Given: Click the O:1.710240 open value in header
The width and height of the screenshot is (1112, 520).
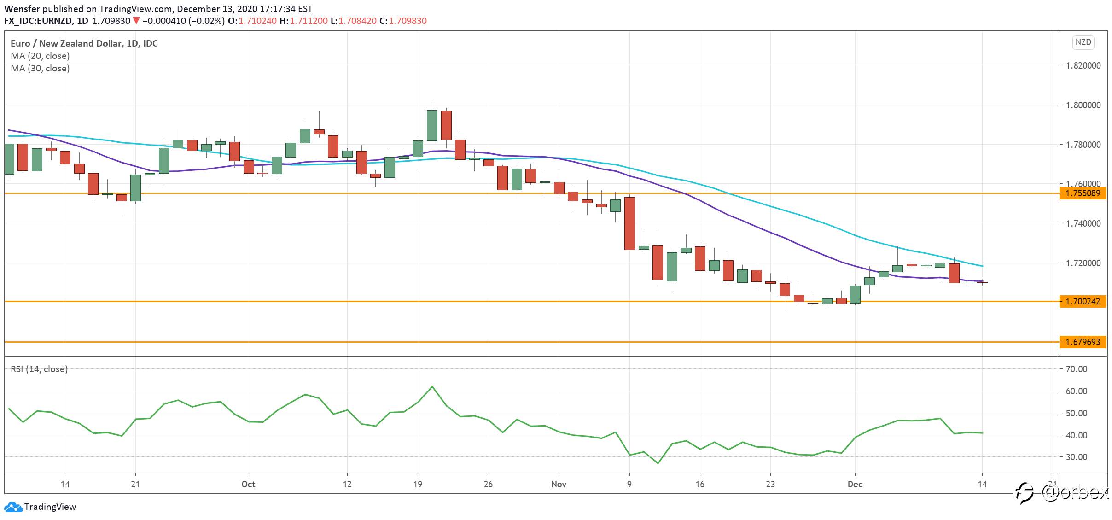Looking at the screenshot, I should pos(252,21).
